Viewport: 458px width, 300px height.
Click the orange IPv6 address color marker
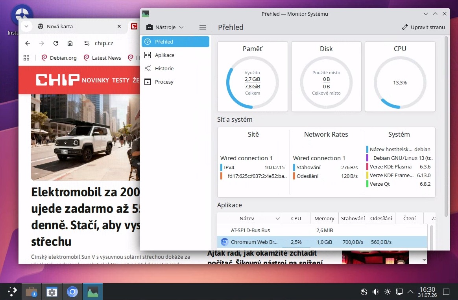222,176
